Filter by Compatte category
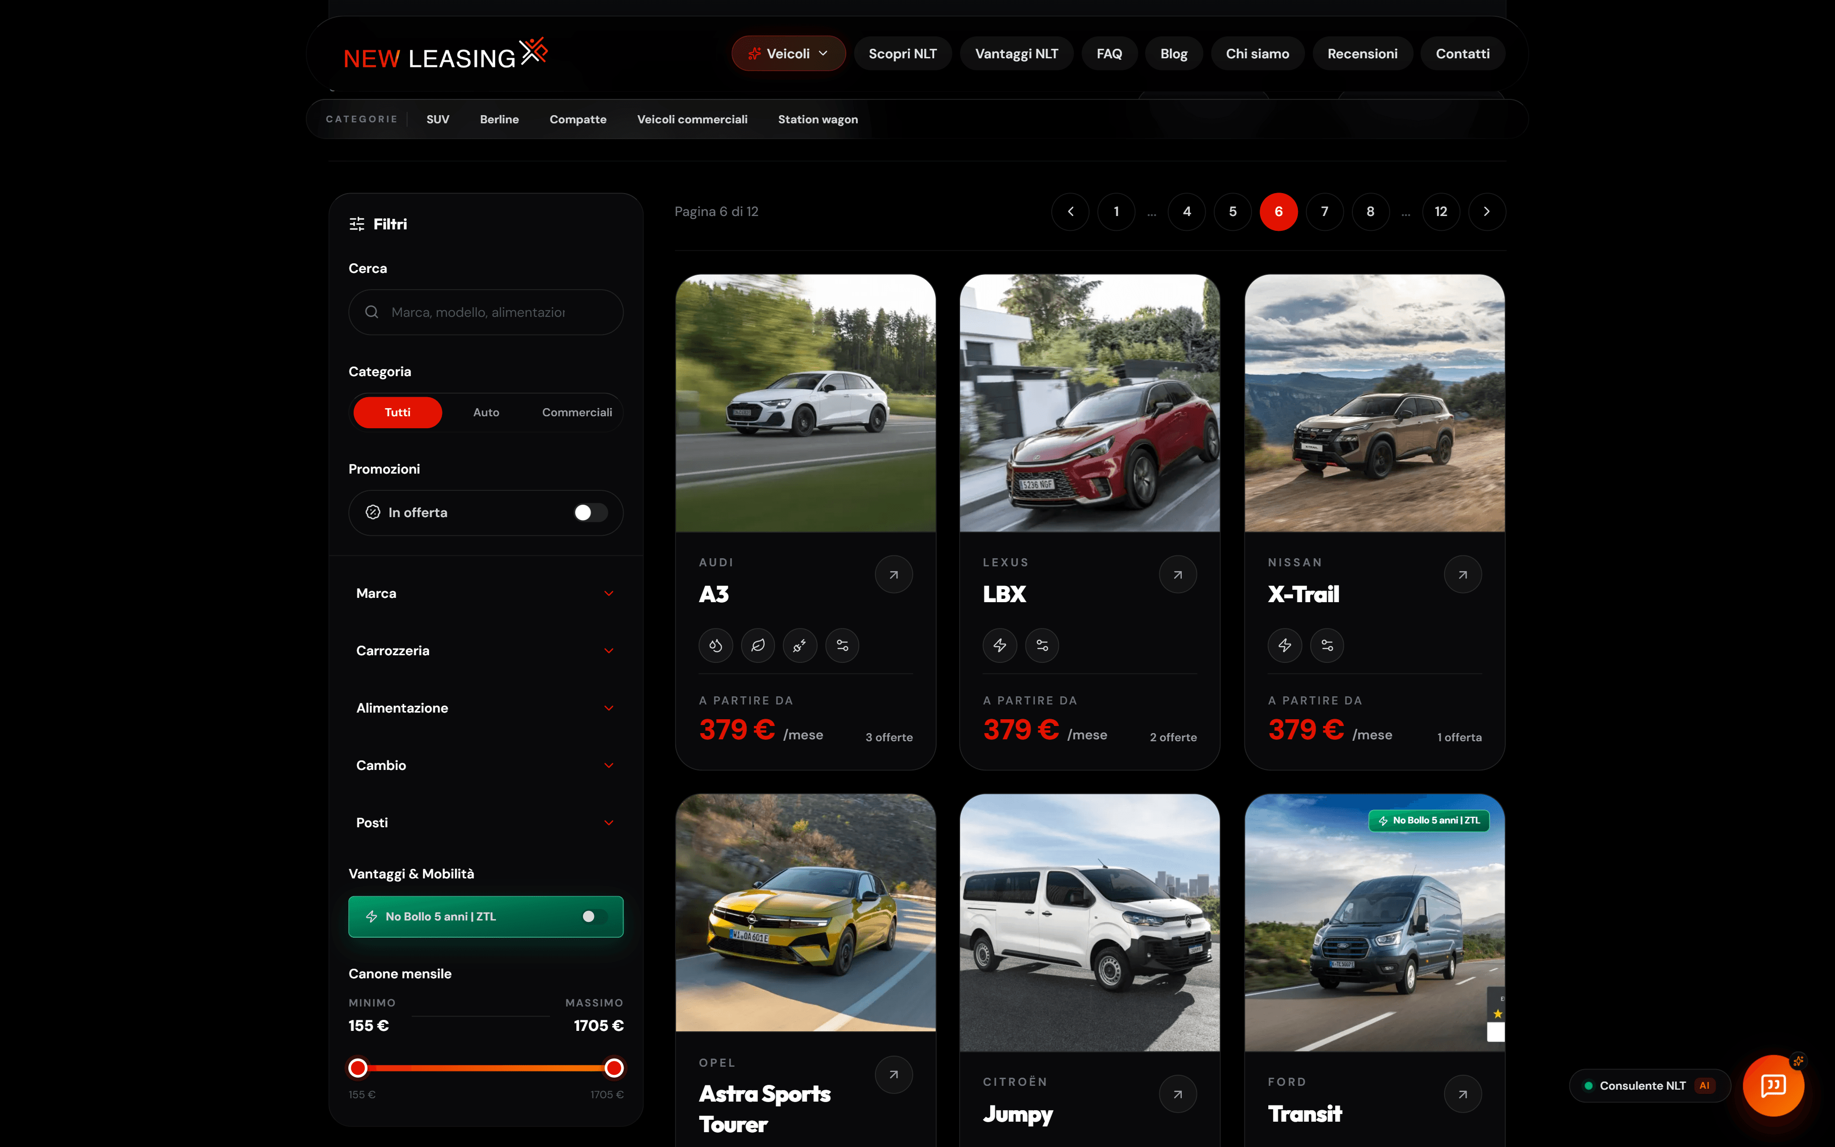This screenshot has height=1147, width=1835. 578,119
